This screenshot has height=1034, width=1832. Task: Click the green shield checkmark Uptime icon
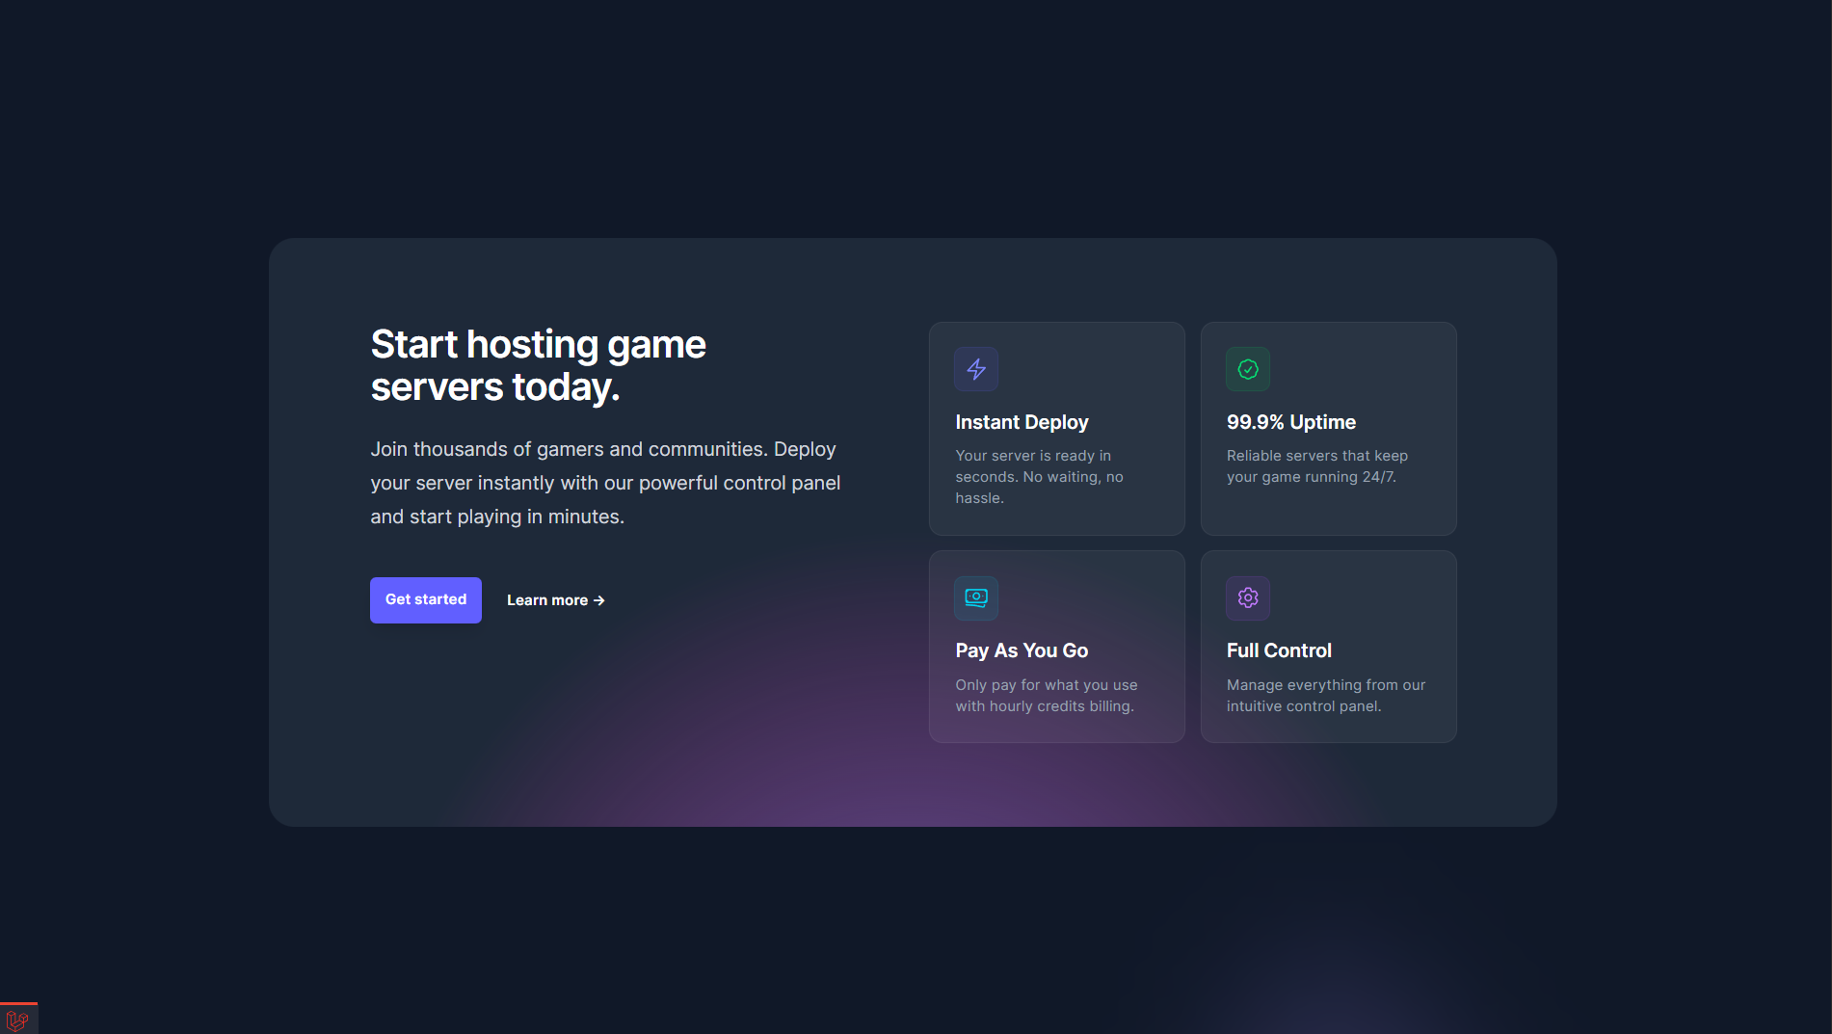tap(1248, 369)
